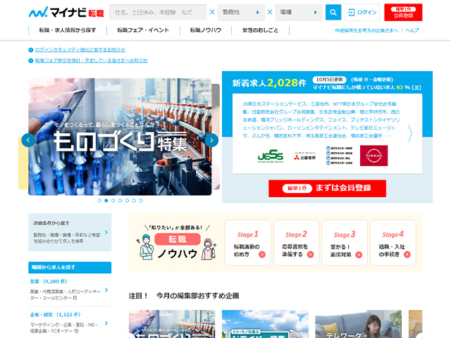Click 転職ノウハウ banner title
This screenshot has width=451, height=338.
(178, 246)
